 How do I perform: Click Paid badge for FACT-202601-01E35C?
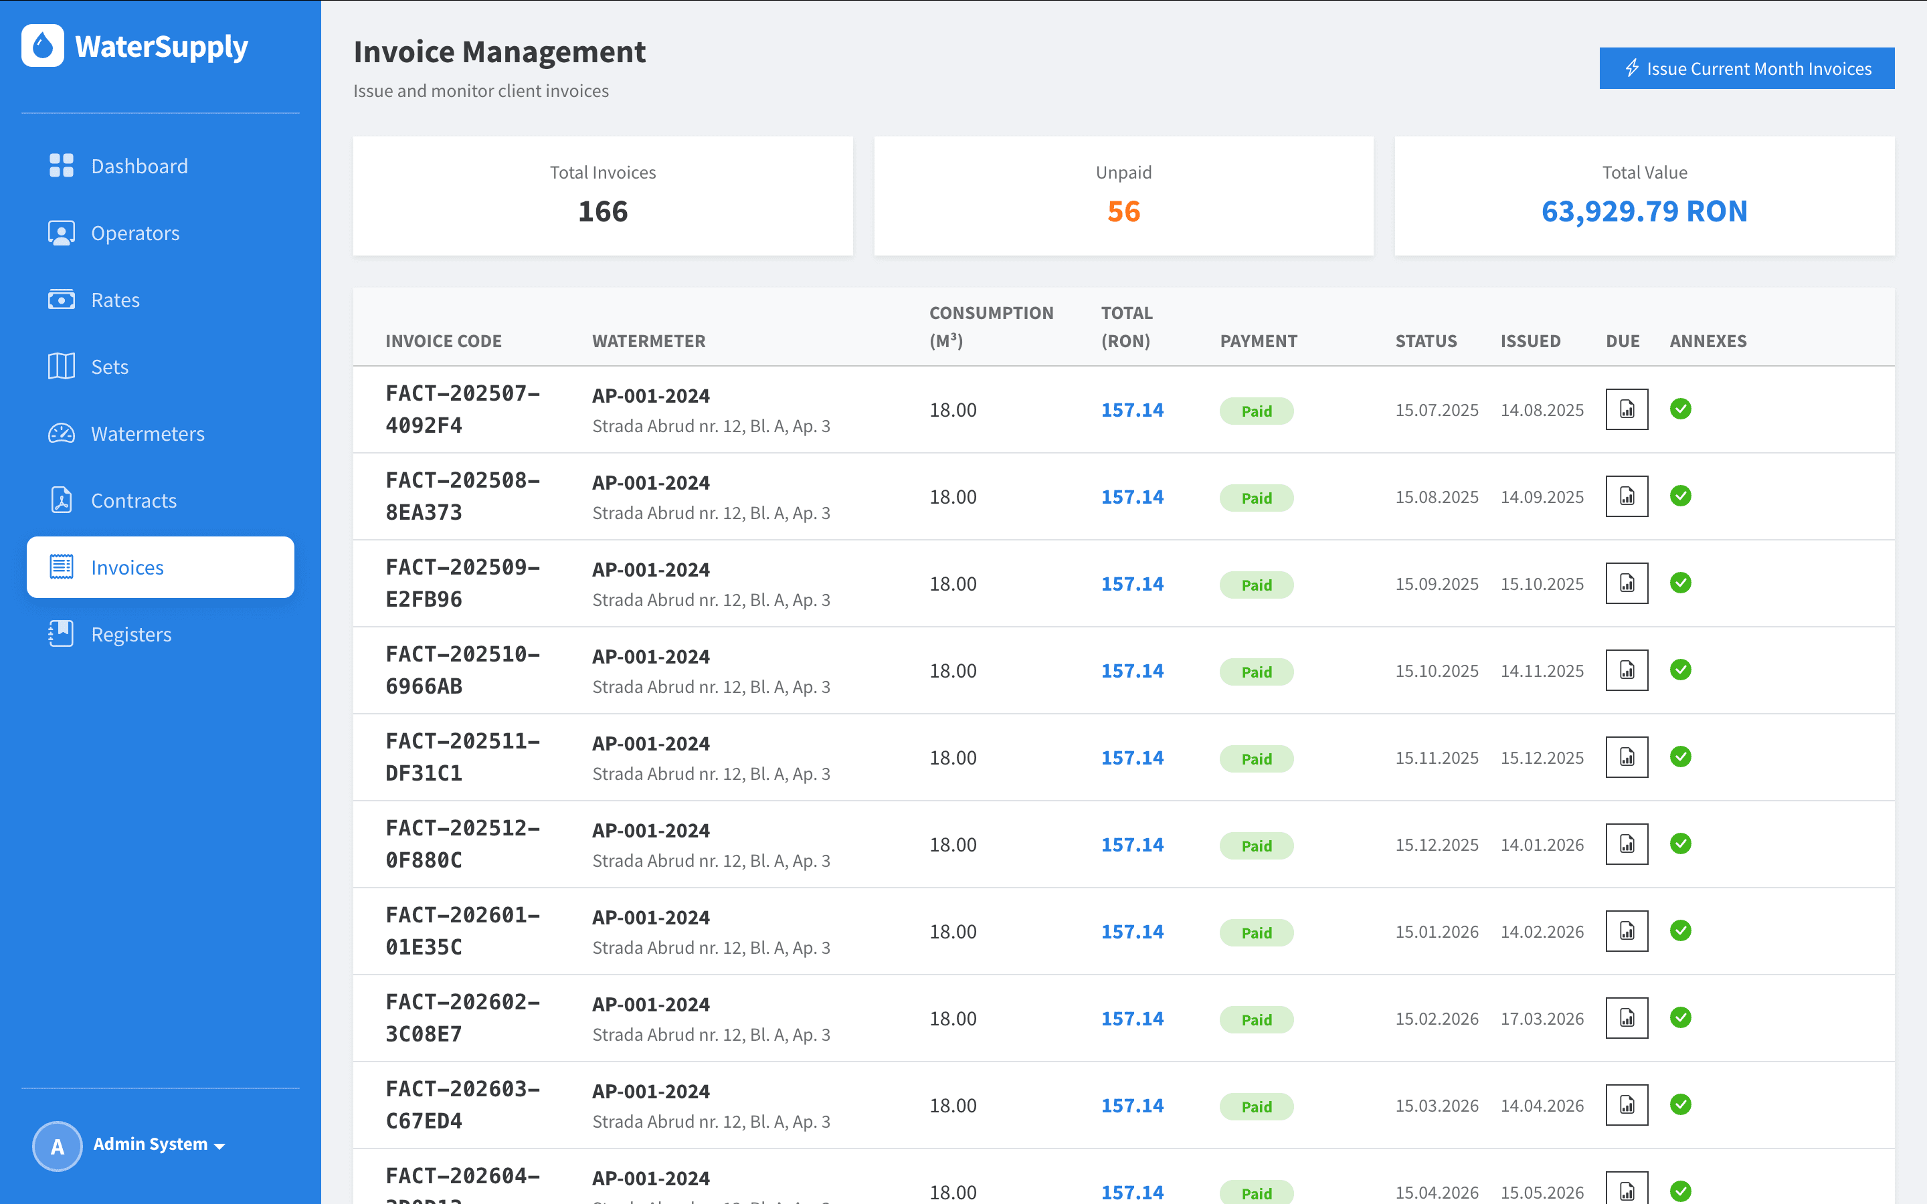pyautogui.click(x=1257, y=932)
